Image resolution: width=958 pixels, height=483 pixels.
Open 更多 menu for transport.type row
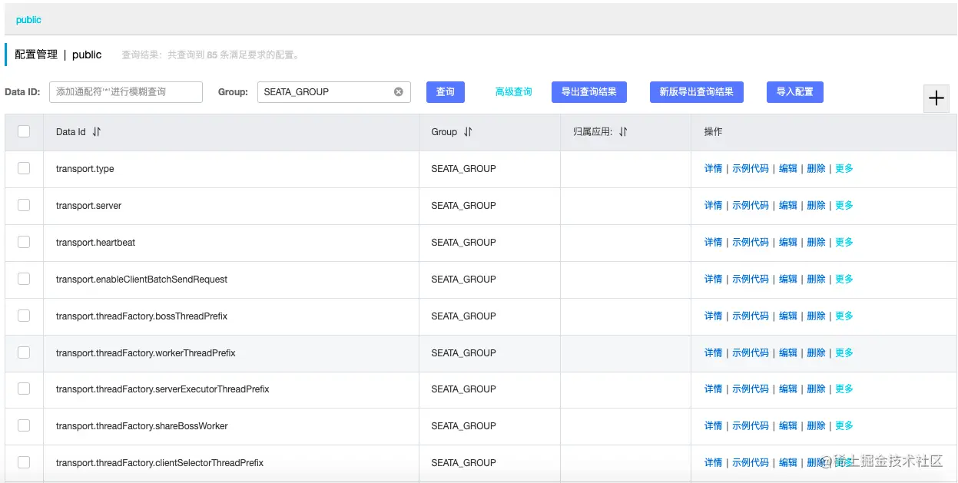click(x=843, y=168)
